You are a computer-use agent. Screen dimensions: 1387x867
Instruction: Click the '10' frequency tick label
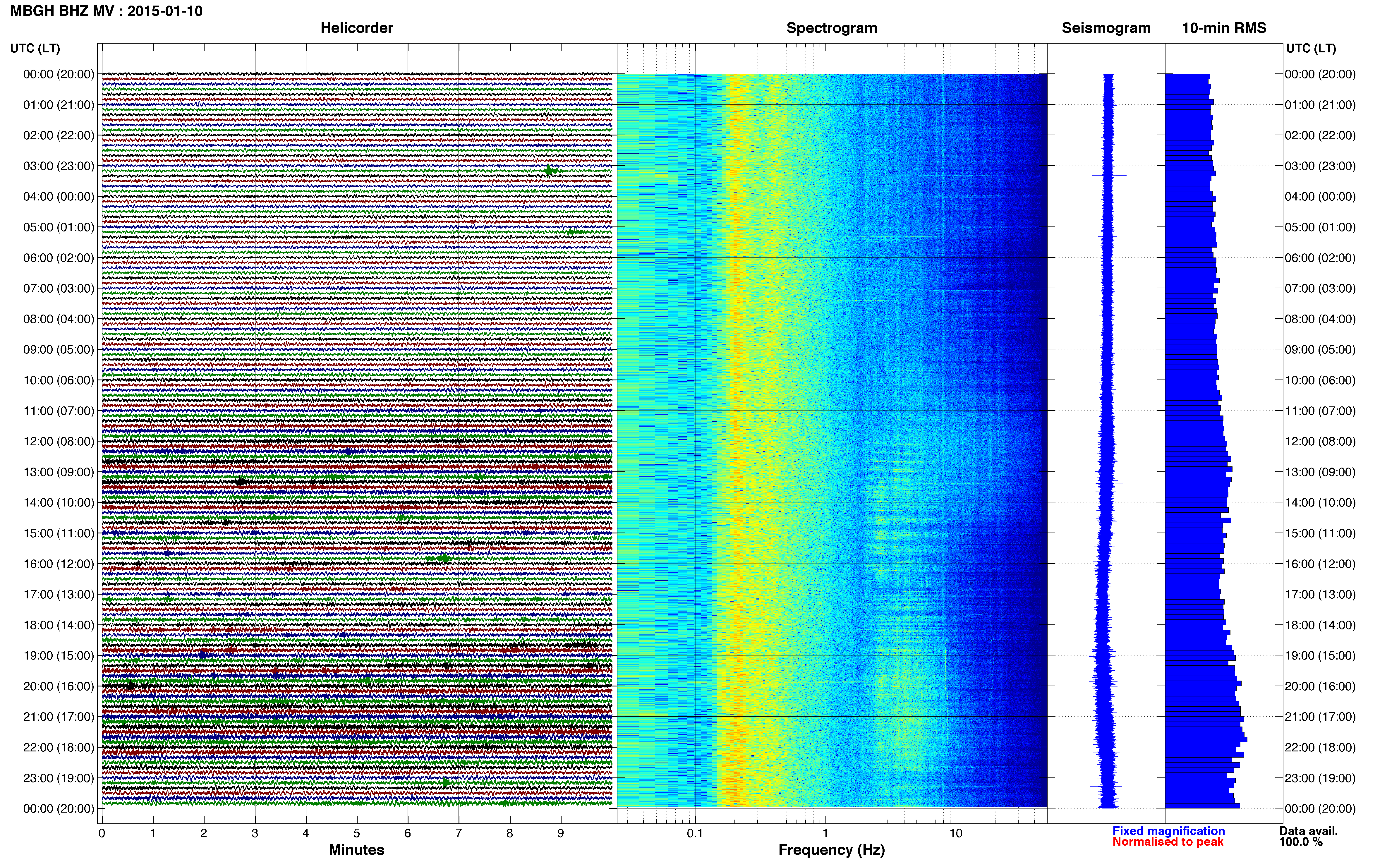tap(955, 833)
